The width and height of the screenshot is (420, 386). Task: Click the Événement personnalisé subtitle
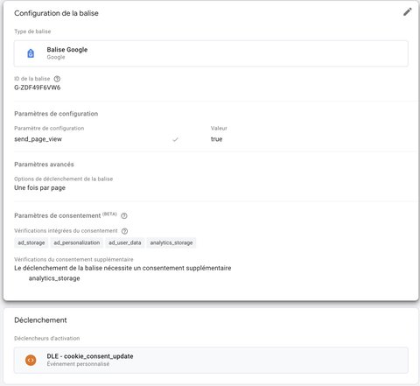point(78,364)
